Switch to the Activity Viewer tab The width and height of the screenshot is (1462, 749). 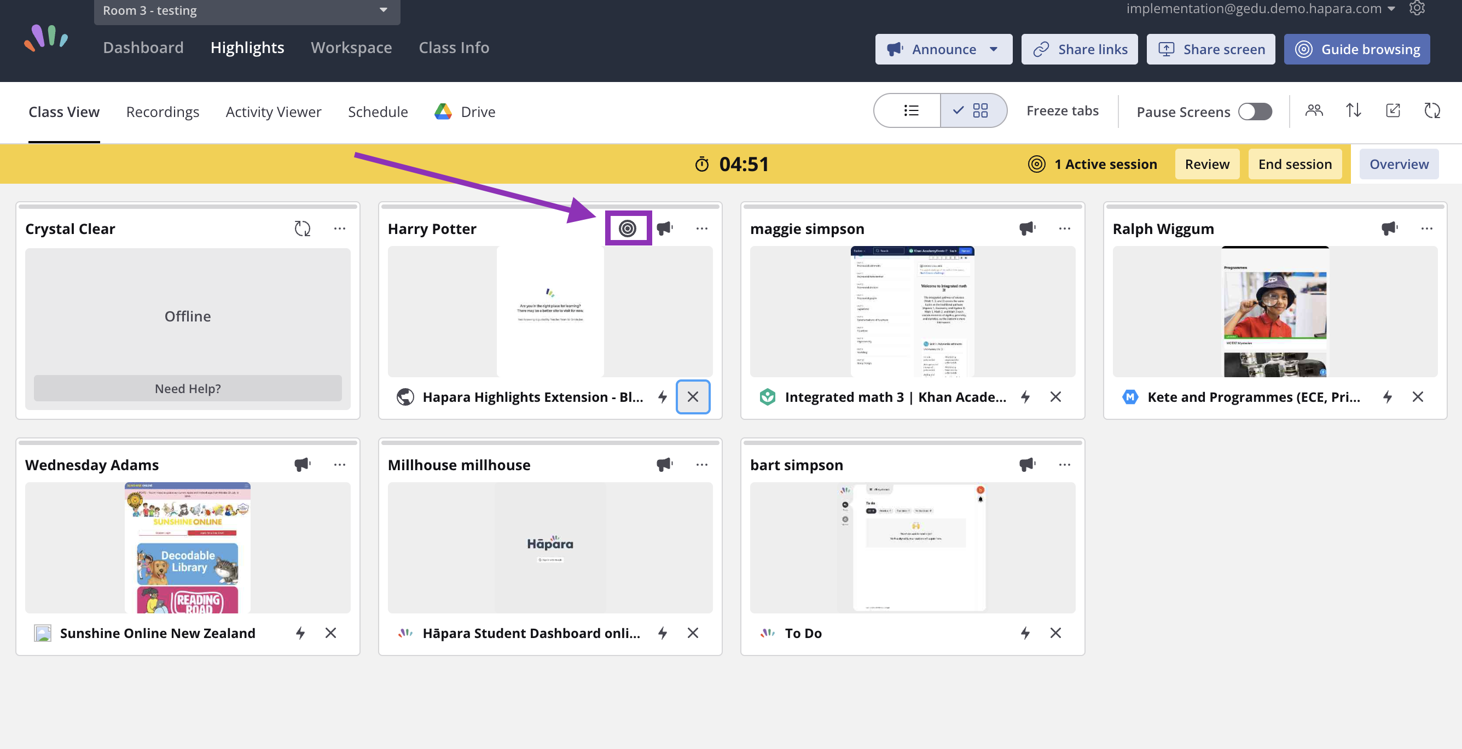pos(273,112)
